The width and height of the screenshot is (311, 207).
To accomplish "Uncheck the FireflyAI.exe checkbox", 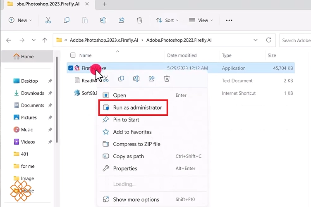I will coord(71,68).
